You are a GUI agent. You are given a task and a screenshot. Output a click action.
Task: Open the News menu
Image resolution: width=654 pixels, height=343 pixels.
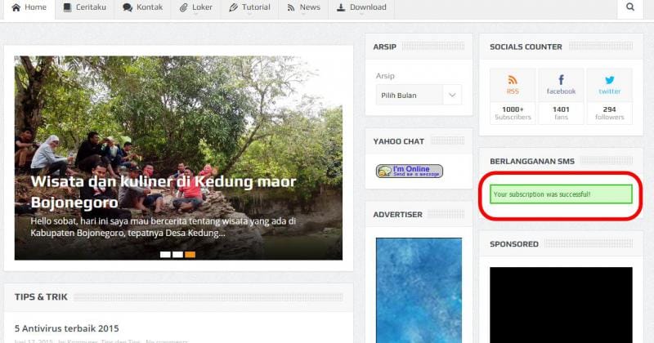(303, 7)
